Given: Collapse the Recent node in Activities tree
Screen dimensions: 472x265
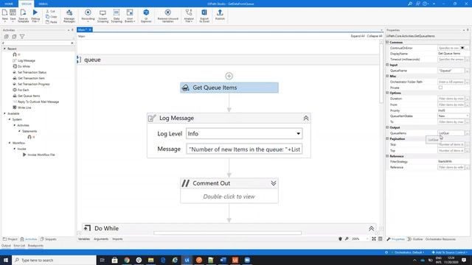Looking at the screenshot, I should [x=4, y=49].
